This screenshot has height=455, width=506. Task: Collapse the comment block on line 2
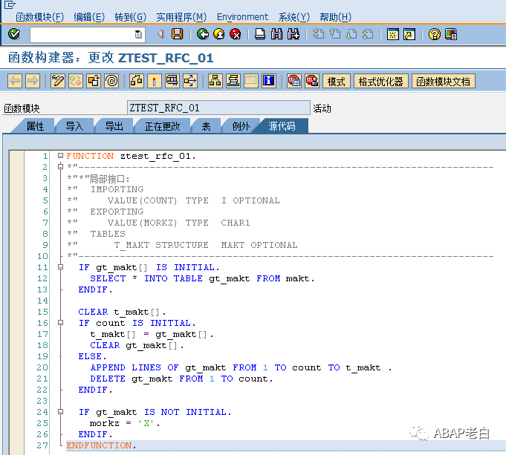click(x=60, y=167)
